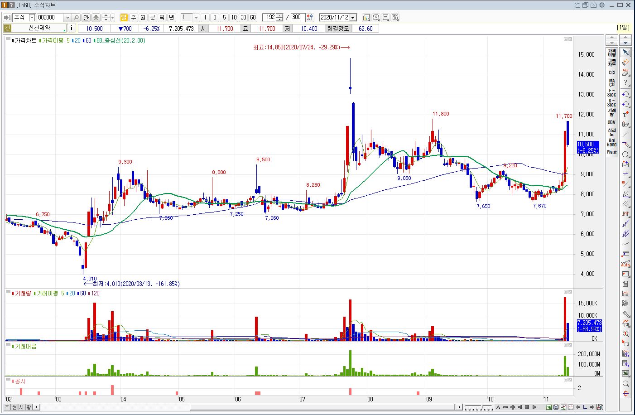Image resolution: width=635 pixels, height=415 pixels.
Task: Select 거래량 indicator tab in side panel
Action: pyautogui.click(x=612, y=112)
